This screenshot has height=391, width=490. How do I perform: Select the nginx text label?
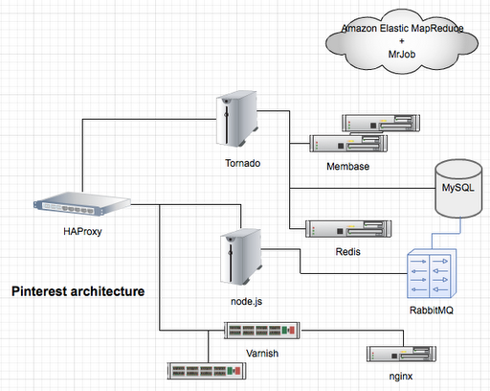click(401, 377)
